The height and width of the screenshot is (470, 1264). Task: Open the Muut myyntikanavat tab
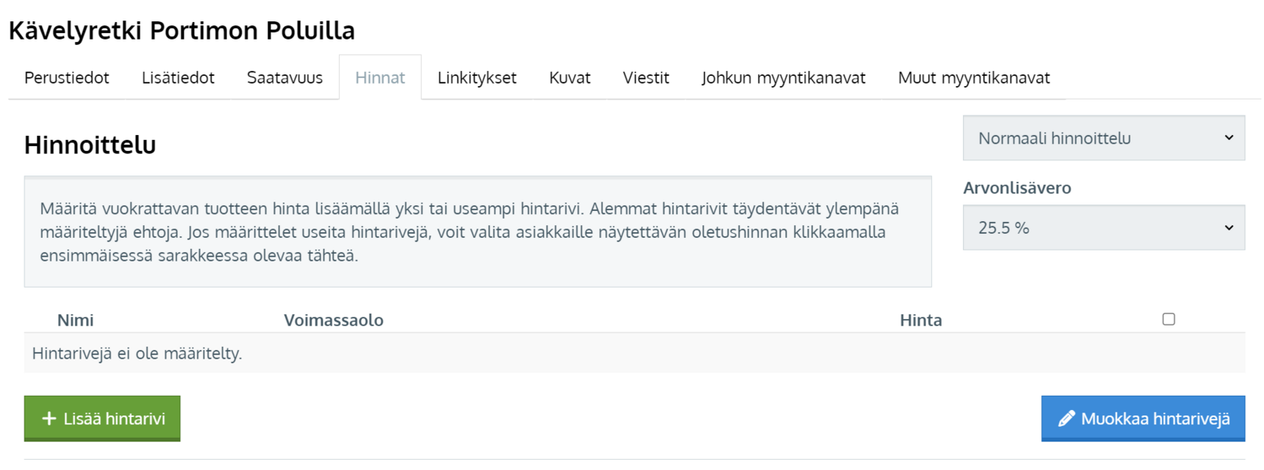pyautogui.click(x=973, y=77)
